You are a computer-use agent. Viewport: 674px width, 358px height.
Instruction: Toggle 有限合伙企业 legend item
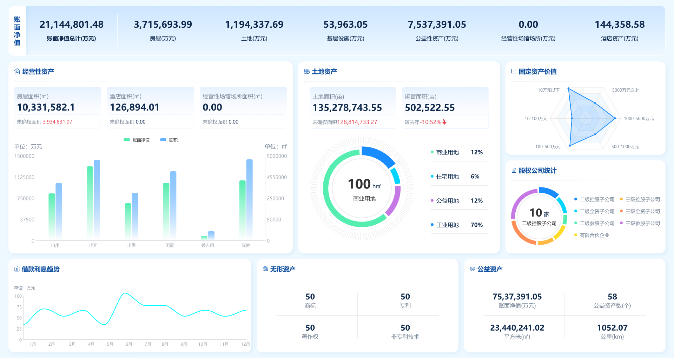click(594, 235)
